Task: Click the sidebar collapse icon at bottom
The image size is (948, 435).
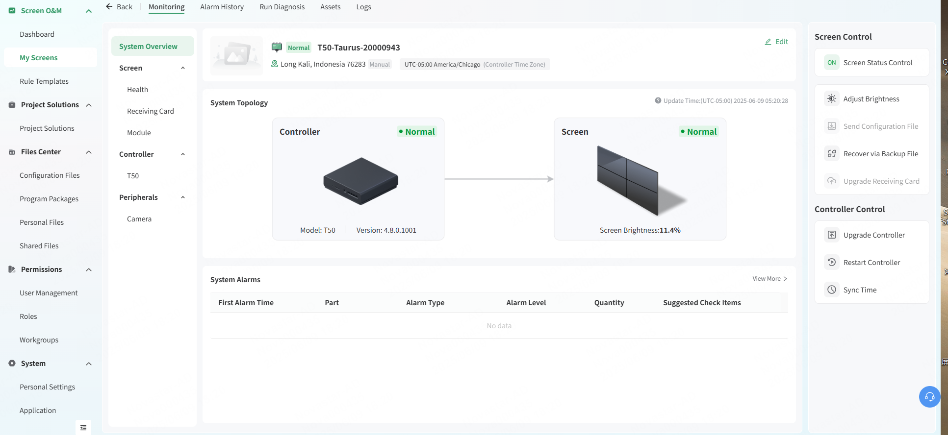Action: 83,428
